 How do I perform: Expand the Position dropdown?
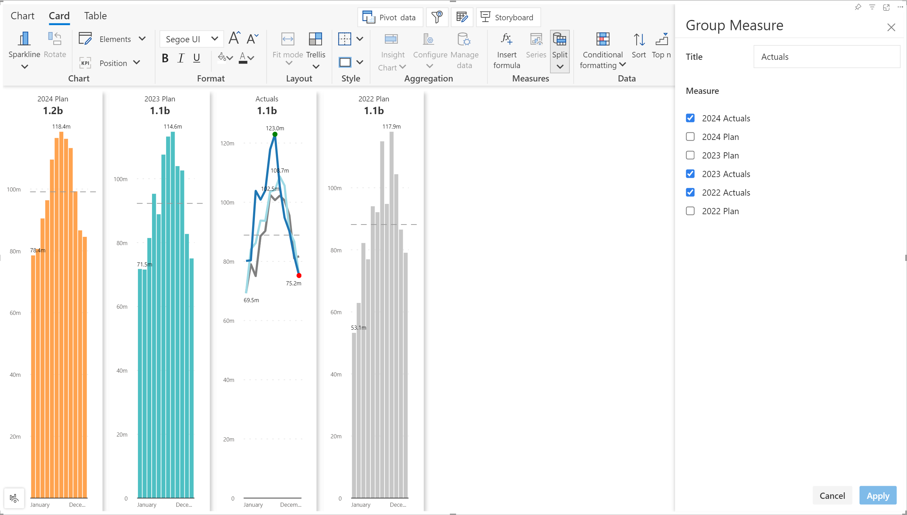137,63
